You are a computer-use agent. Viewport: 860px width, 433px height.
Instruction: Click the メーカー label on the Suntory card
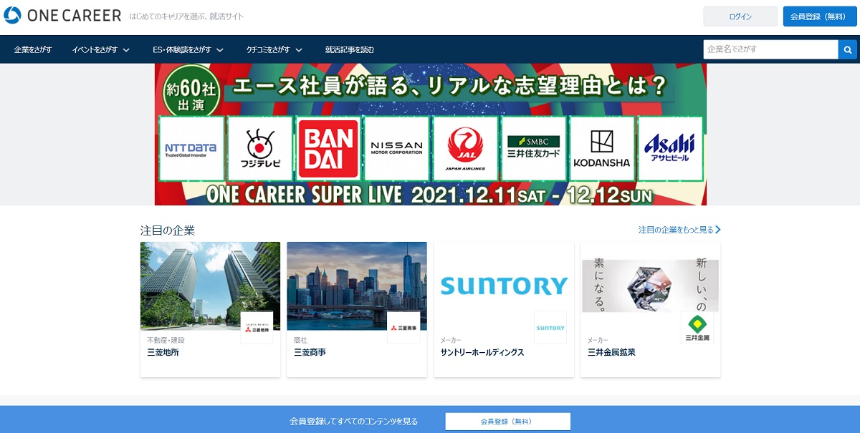pos(451,340)
